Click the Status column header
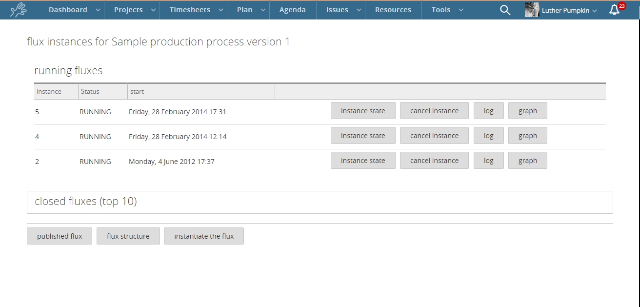The width and height of the screenshot is (640, 307). tap(103, 91)
